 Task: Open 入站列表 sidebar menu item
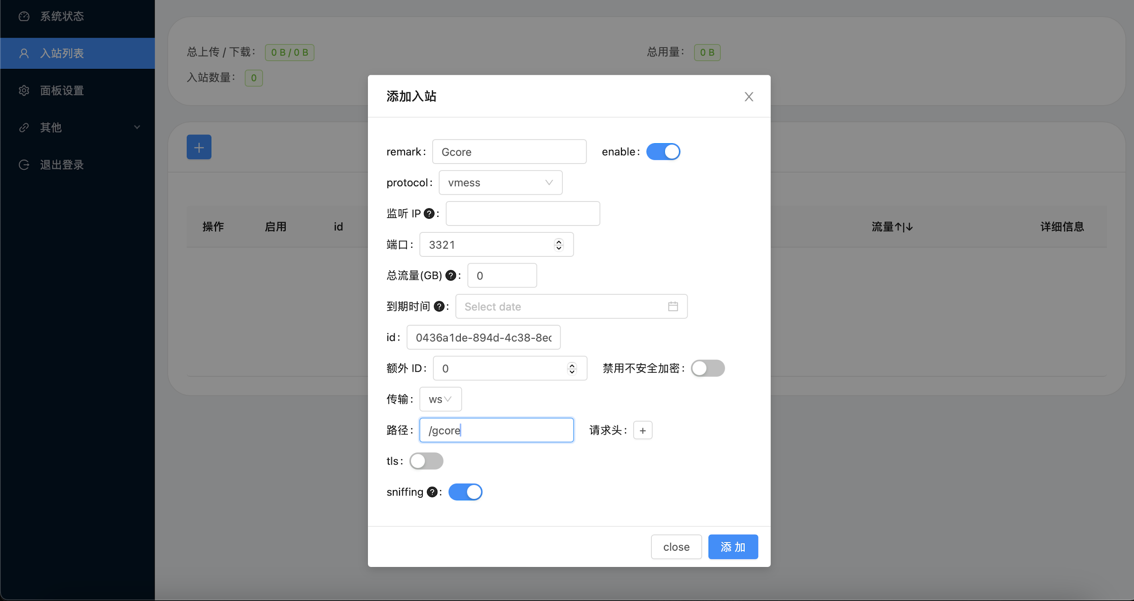pyautogui.click(x=78, y=53)
